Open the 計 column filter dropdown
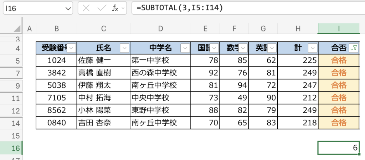365x160 pixels. pyautogui.click(x=312, y=48)
